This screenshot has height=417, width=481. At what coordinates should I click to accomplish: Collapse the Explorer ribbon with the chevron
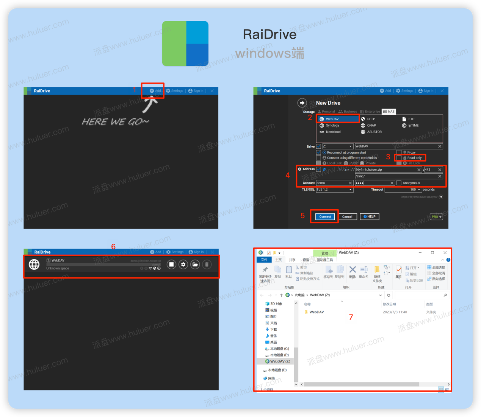click(442, 260)
